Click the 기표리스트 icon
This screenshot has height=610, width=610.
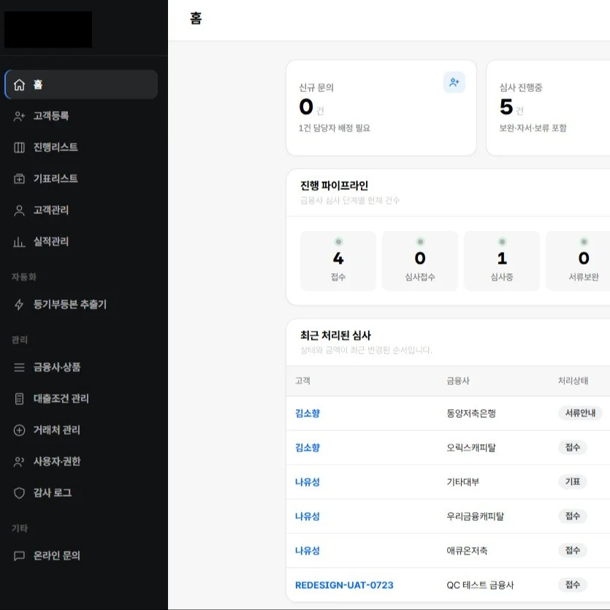coord(19,178)
